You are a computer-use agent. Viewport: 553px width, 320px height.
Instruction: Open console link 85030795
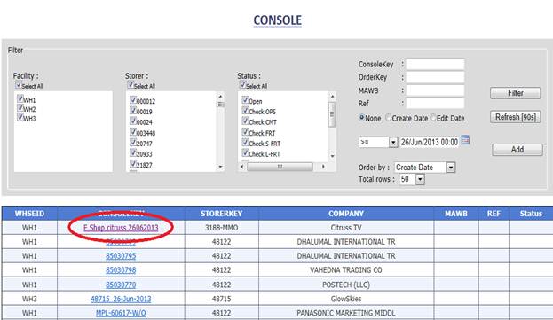tap(121, 256)
